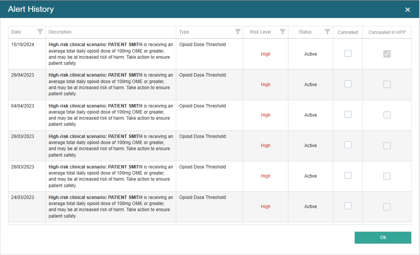Open the Risk Level column filter
Image resolution: width=420 pixels, height=255 pixels.
click(x=282, y=32)
